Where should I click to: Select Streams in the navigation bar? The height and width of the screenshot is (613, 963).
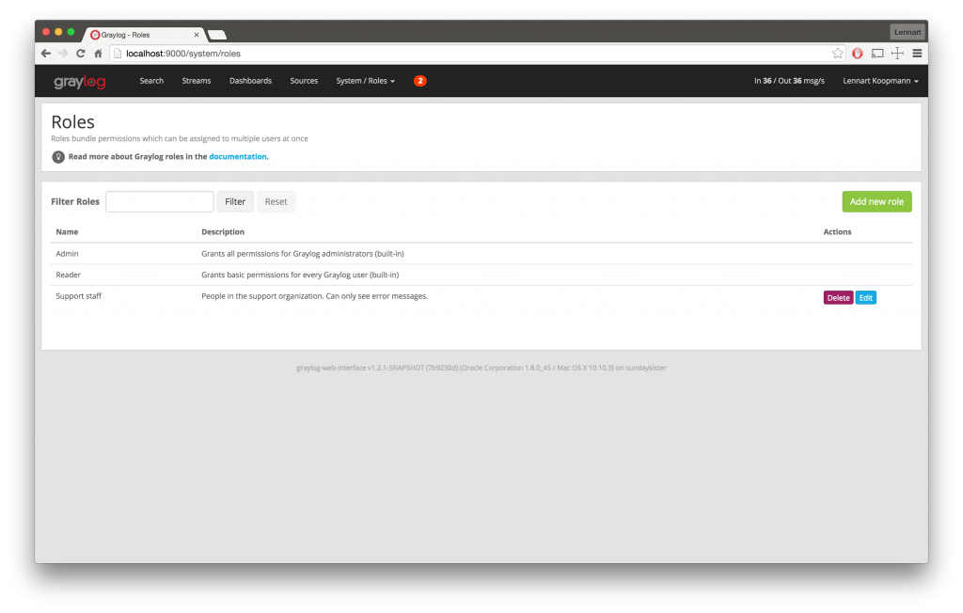tap(196, 81)
